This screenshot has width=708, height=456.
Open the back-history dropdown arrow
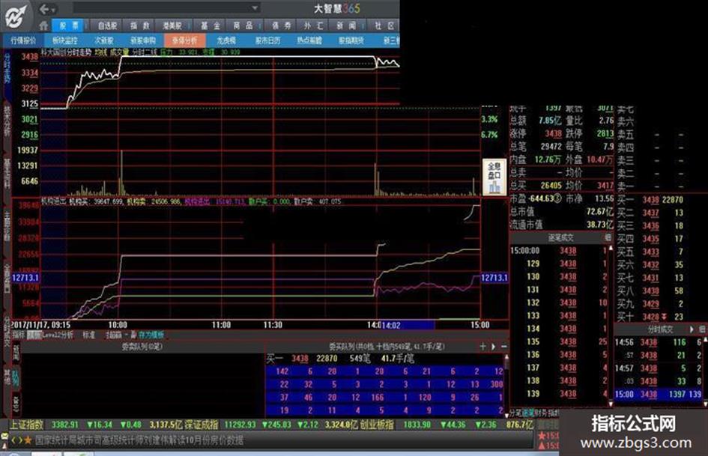point(54,10)
